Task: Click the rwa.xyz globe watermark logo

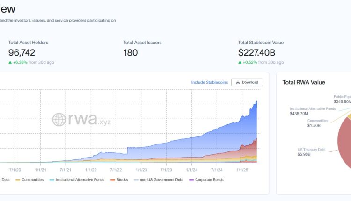Action: pos(59,120)
